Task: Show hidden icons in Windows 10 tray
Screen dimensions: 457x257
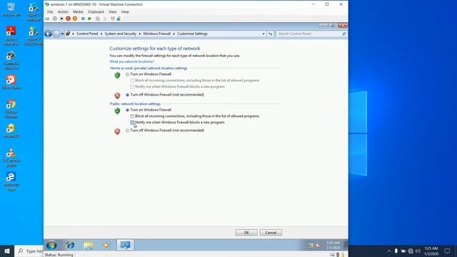Action: [389, 251]
